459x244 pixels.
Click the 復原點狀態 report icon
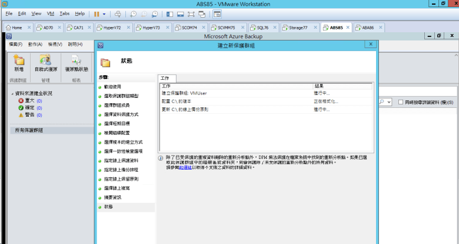76,60
